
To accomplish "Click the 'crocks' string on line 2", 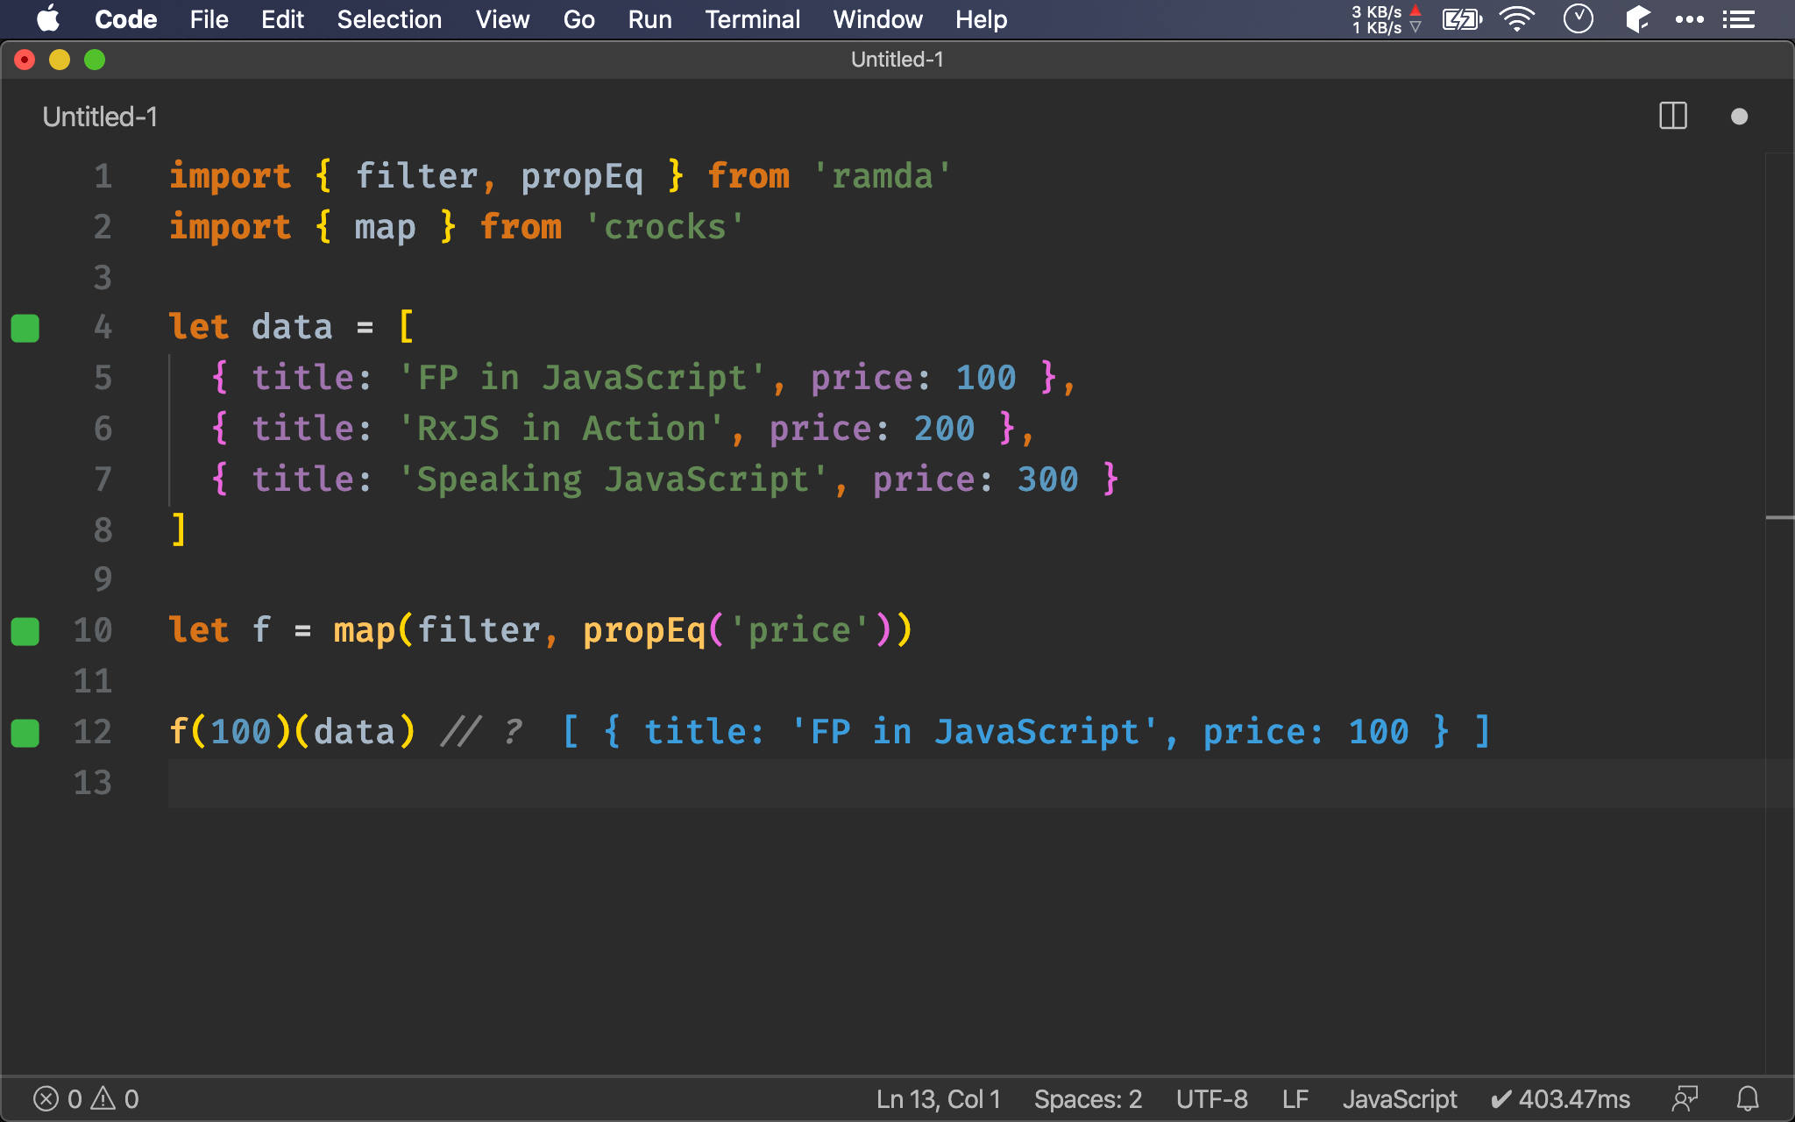I will tap(665, 227).
